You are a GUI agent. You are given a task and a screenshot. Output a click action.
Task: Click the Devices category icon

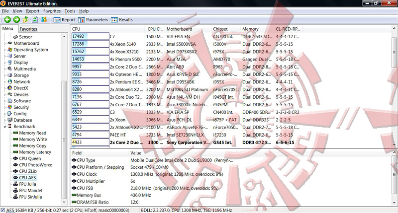10,94
